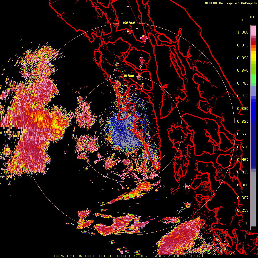Click the 0.947 color scale value
The height and width of the screenshot is (258, 258).
tap(243, 45)
